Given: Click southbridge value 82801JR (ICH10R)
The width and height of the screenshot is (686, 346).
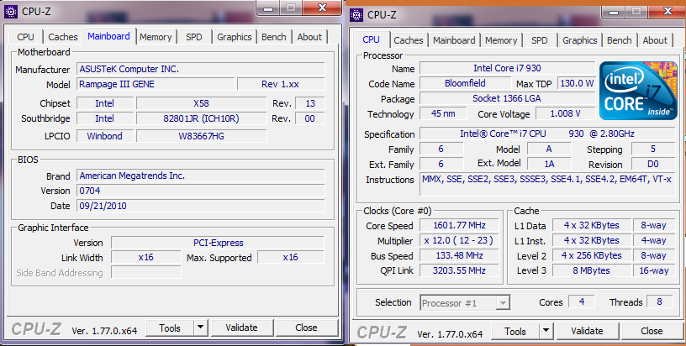Looking at the screenshot, I should coord(201,118).
